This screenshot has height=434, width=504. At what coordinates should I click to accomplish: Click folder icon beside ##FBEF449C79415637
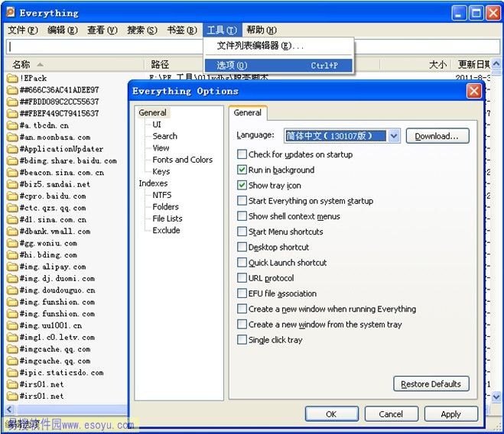click(x=12, y=113)
